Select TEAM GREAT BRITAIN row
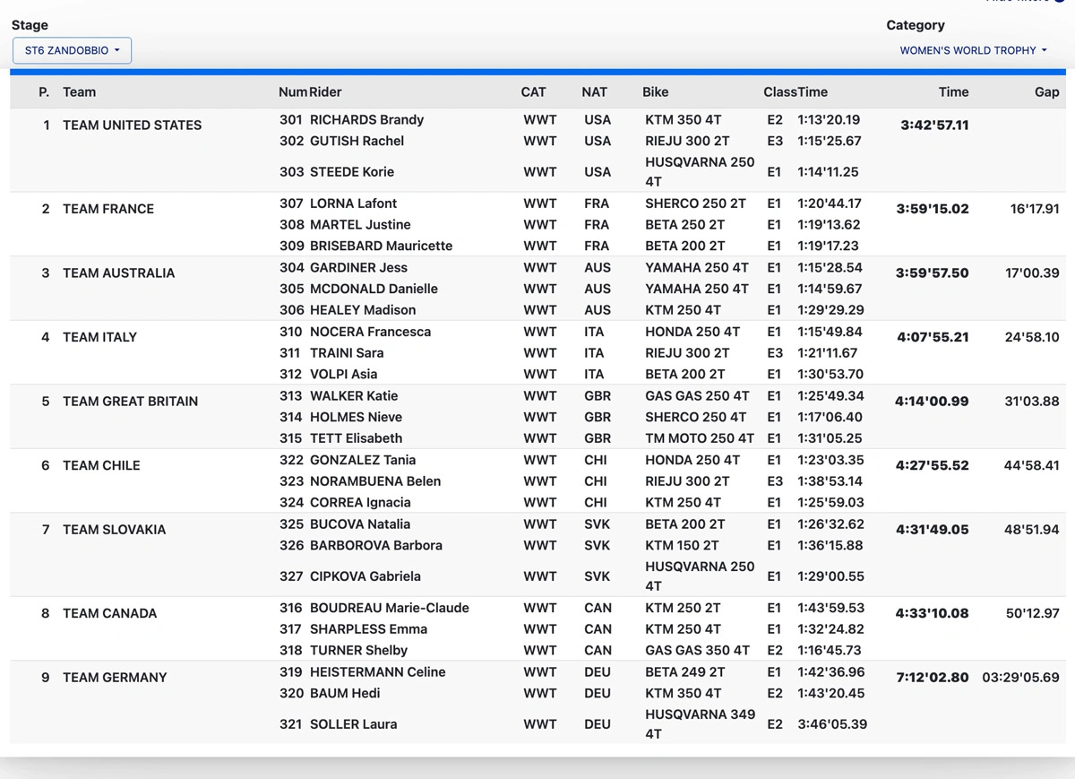Image resolution: width=1075 pixels, height=779 pixels. 537,417
